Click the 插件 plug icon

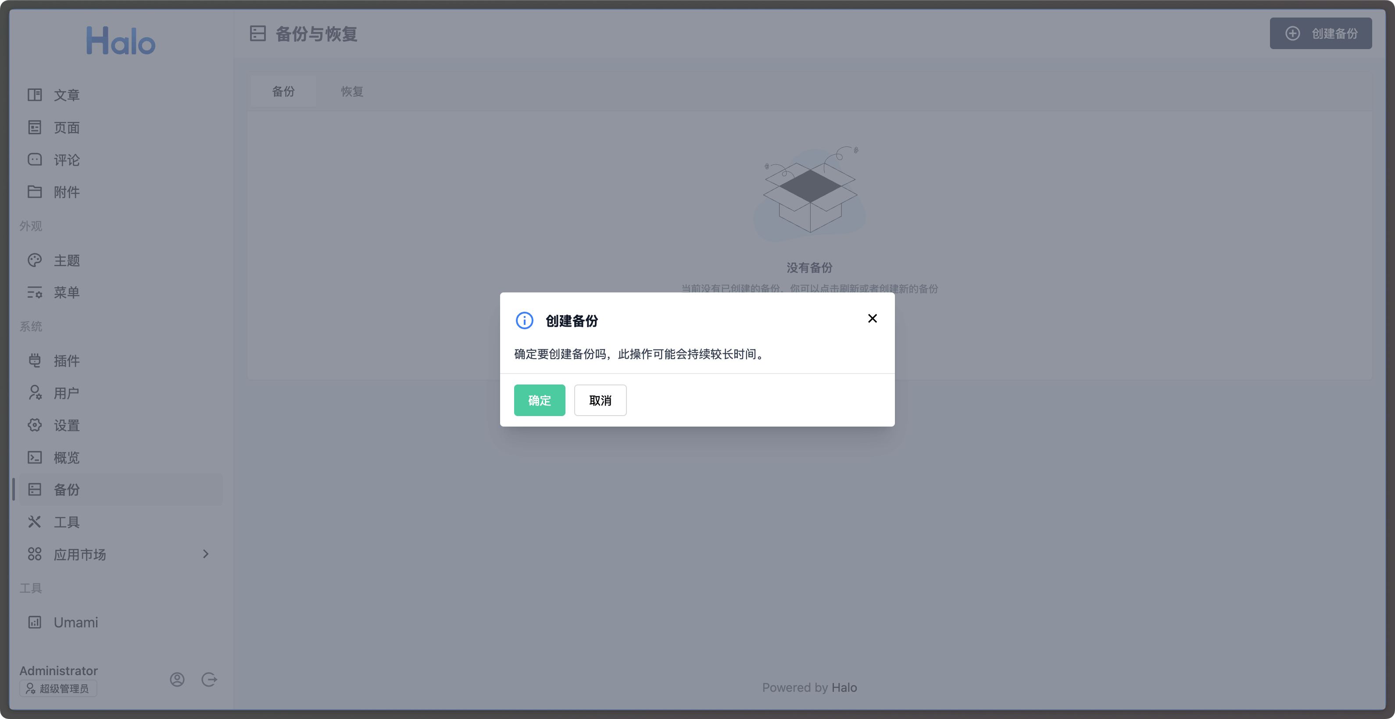(x=35, y=360)
